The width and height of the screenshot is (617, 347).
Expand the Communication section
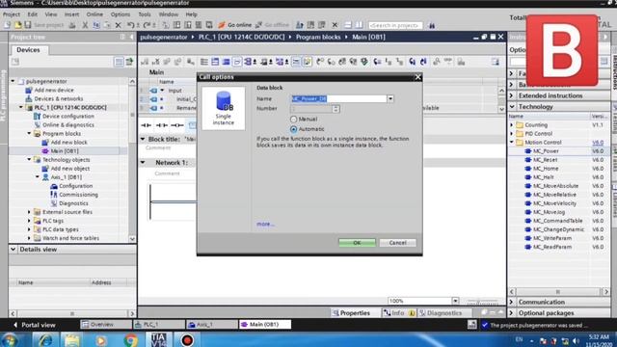[512, 302]
